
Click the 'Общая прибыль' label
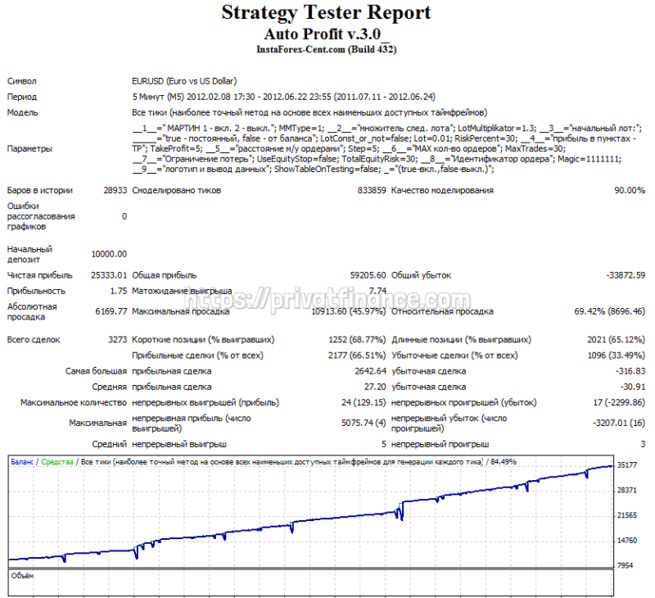tap(165, 275)
